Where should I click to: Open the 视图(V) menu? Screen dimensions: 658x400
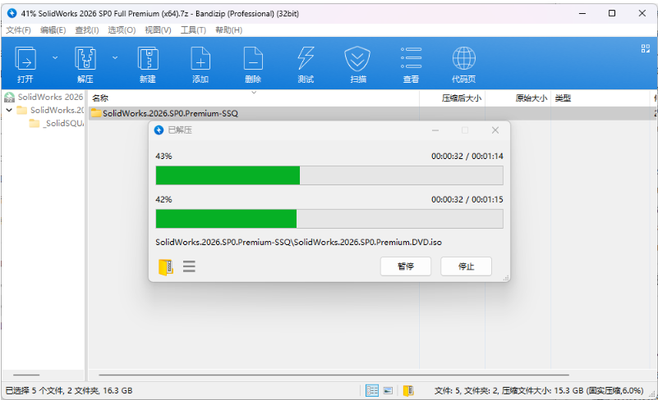[x=158, y=30]
